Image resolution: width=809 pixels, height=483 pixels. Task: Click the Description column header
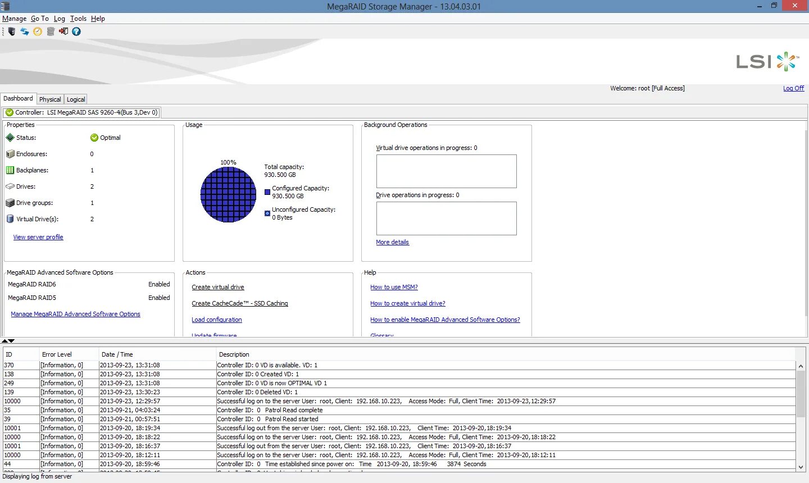tap(506, 354)
